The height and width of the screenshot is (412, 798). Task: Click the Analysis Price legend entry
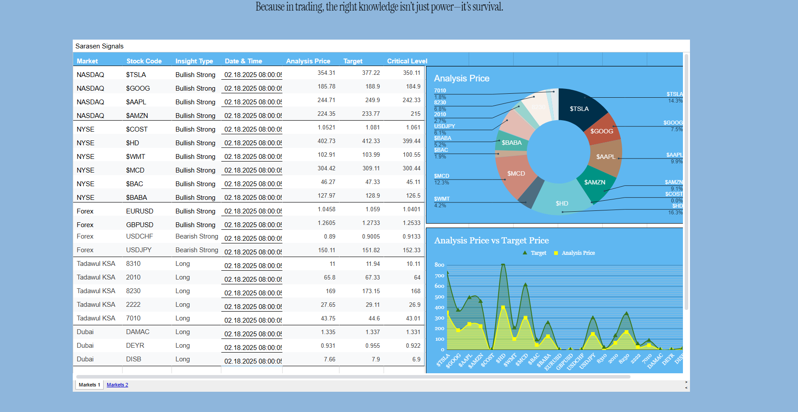(x=574, y=253)
